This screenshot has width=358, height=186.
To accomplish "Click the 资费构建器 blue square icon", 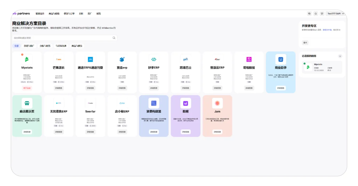I will pyautogui.click(x=154, y=103).
